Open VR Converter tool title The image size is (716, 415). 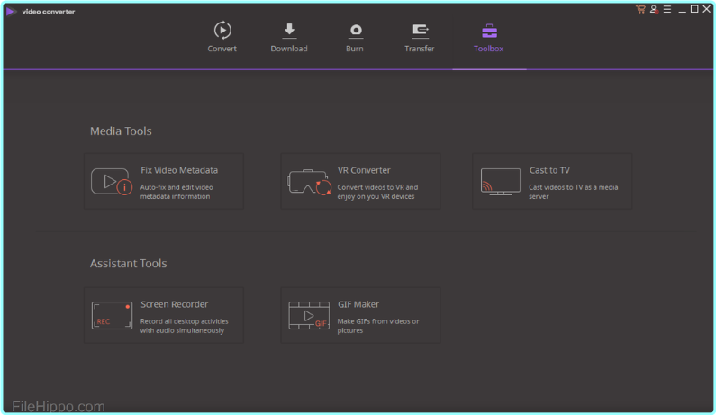click(x=364, y=170)
